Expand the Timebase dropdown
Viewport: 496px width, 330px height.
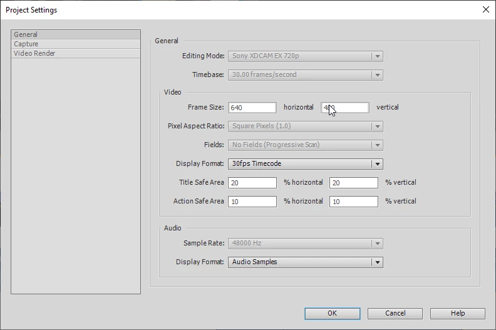pyautogui.click(x=305, y=75)
